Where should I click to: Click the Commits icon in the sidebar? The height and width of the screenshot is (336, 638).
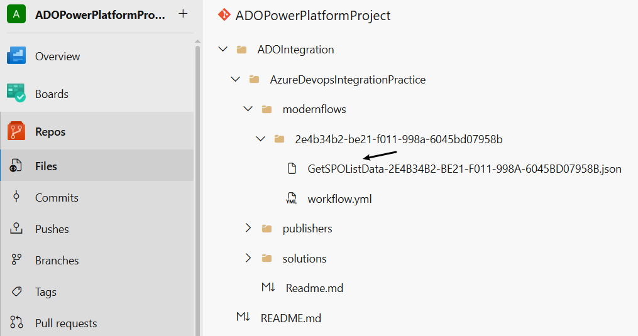(x=16, y=197)
